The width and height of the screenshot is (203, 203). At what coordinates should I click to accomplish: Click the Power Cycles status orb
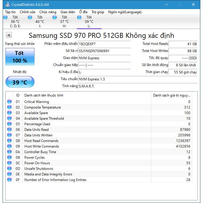click(x=9, y=157)
